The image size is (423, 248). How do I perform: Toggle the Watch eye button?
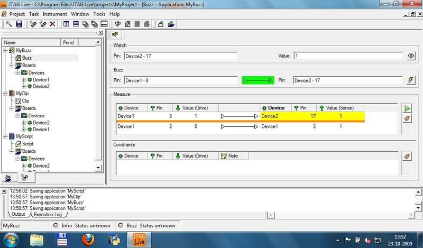[x=411, y=56]
